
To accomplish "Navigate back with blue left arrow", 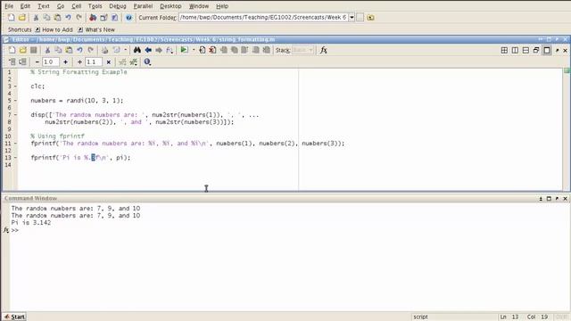I will point(148,50).
